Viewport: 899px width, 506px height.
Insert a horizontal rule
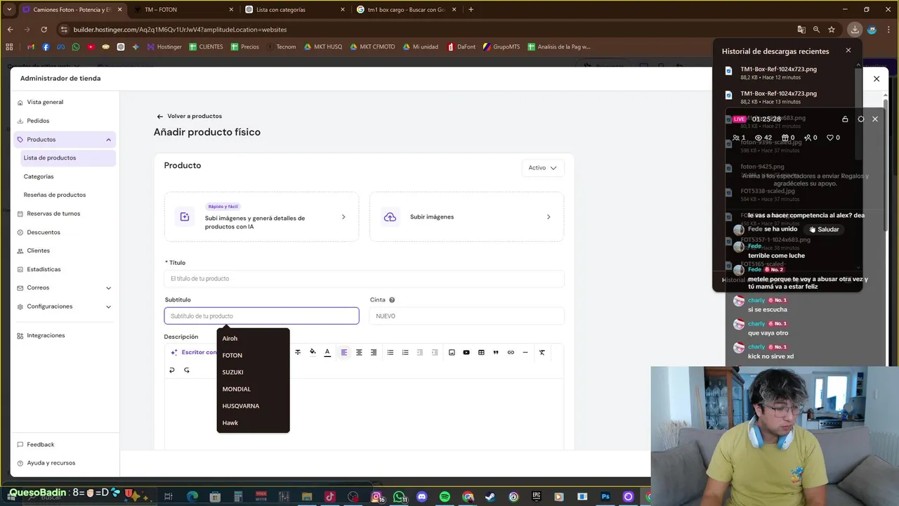pos(525,352)
